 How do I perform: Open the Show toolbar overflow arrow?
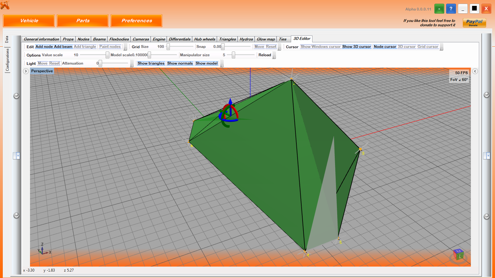pyautogui.click(x=222, y=64)
